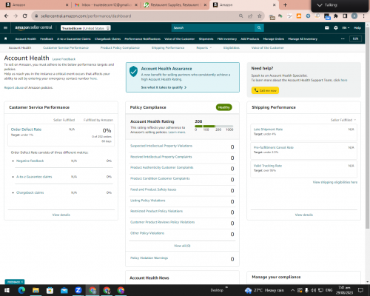Open Microsoft Edge from taskbar
370x296 pixels.
21,290
